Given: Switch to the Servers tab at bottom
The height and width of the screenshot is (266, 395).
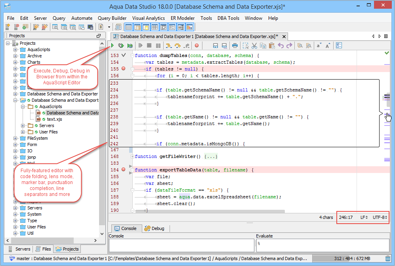Looking at the screenshot, I should pos(19,249).
